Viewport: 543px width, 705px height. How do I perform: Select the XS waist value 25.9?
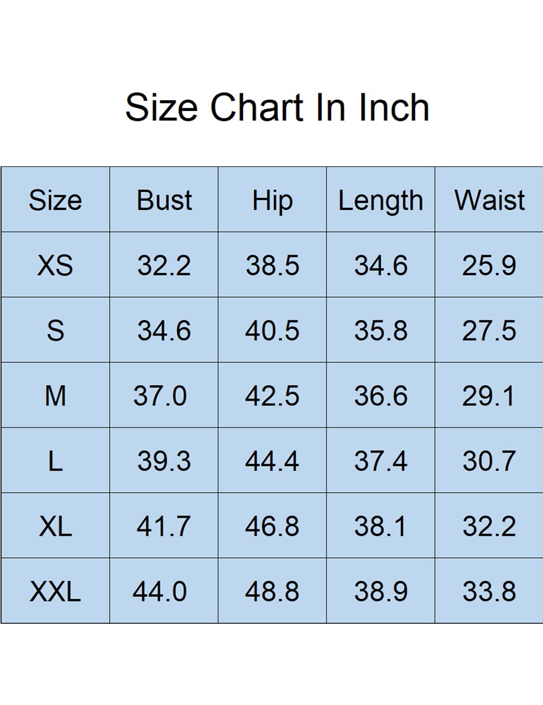[x=489, y=266]
